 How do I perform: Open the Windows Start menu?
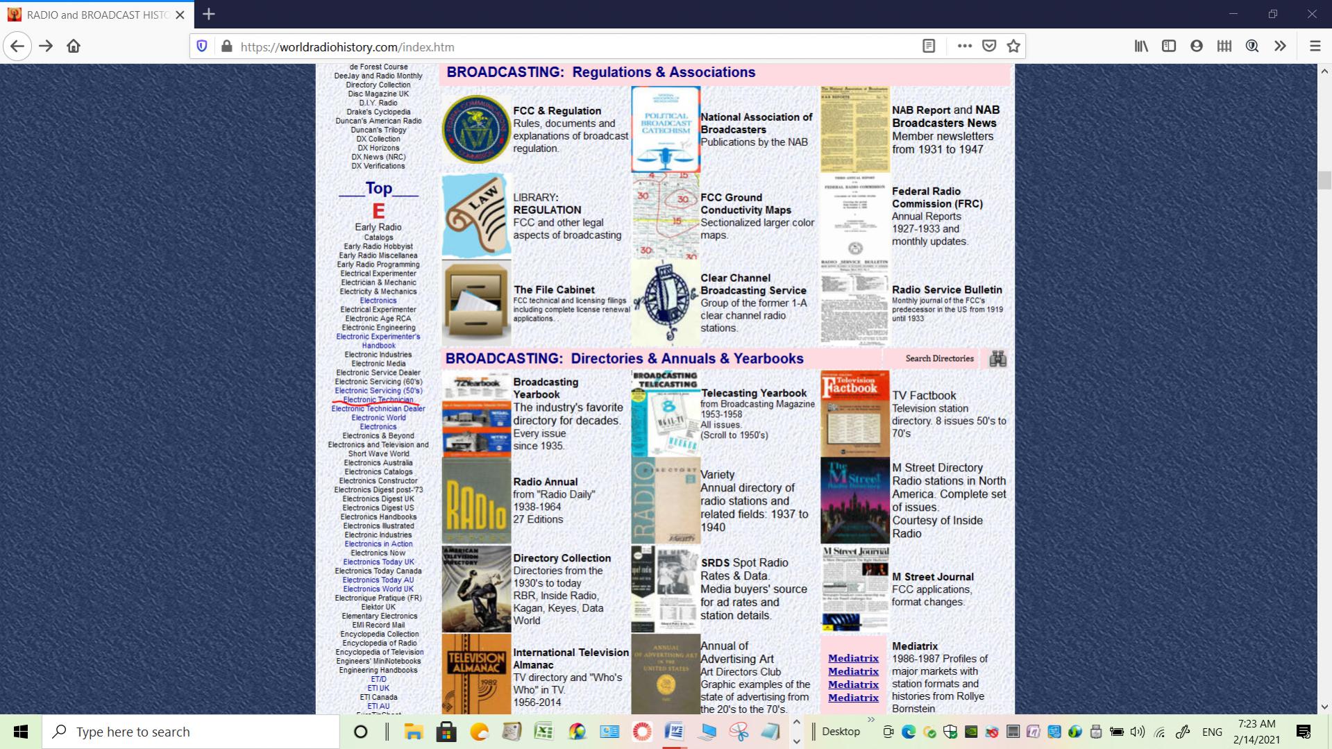(21, 732)
